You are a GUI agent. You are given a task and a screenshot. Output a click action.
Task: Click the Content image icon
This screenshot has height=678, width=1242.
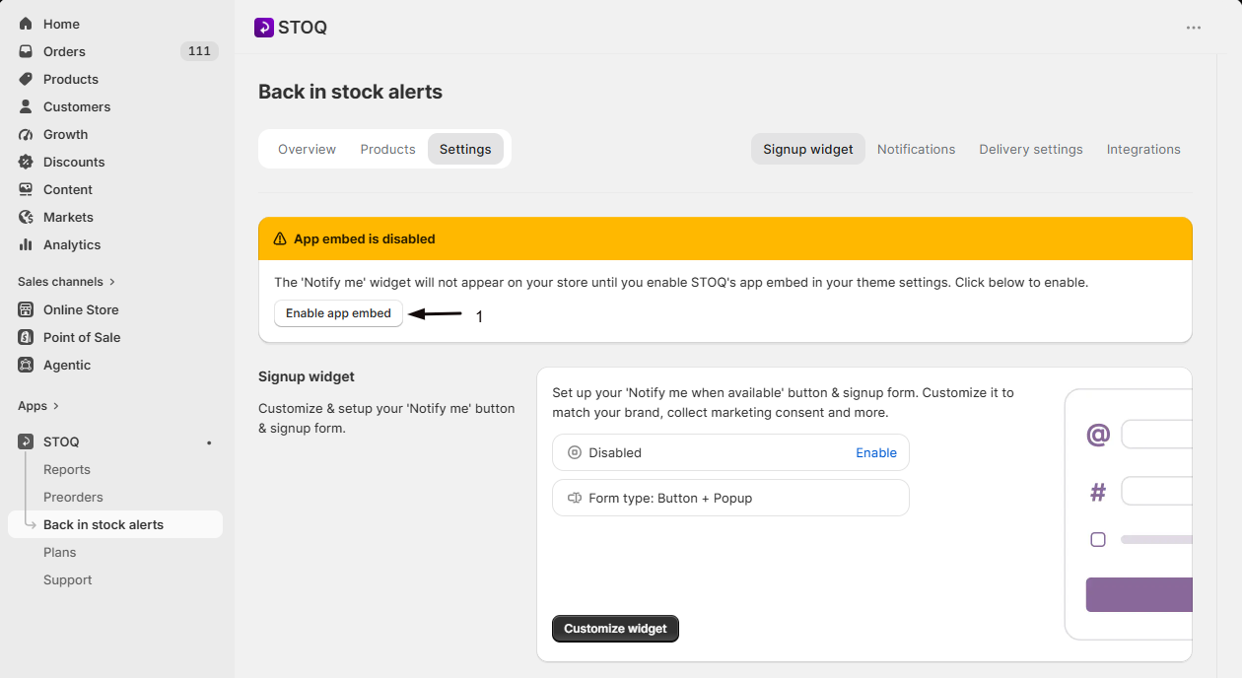(26, 189)
